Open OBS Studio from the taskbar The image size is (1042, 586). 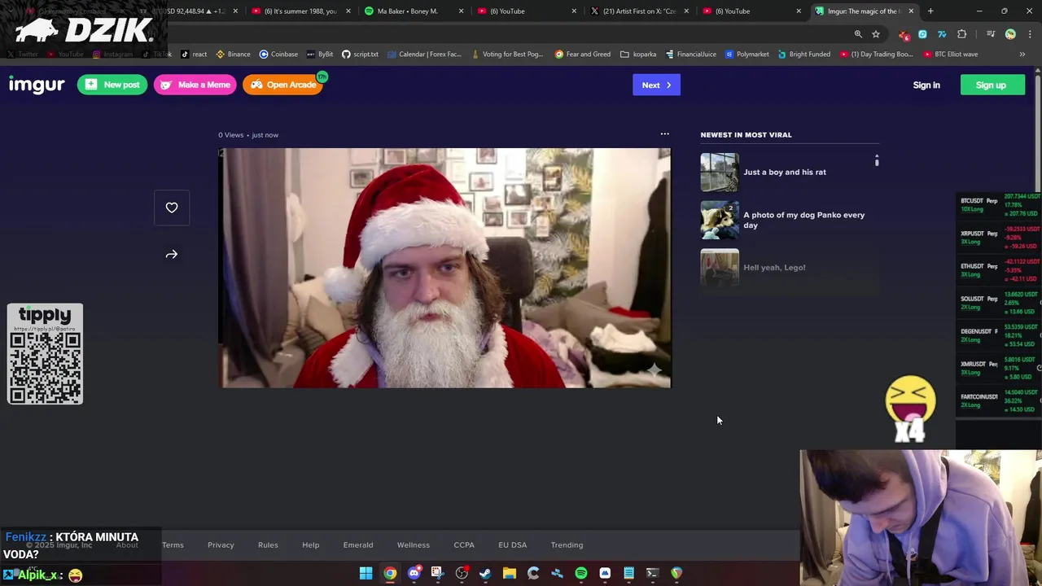[x=462, y=574]
